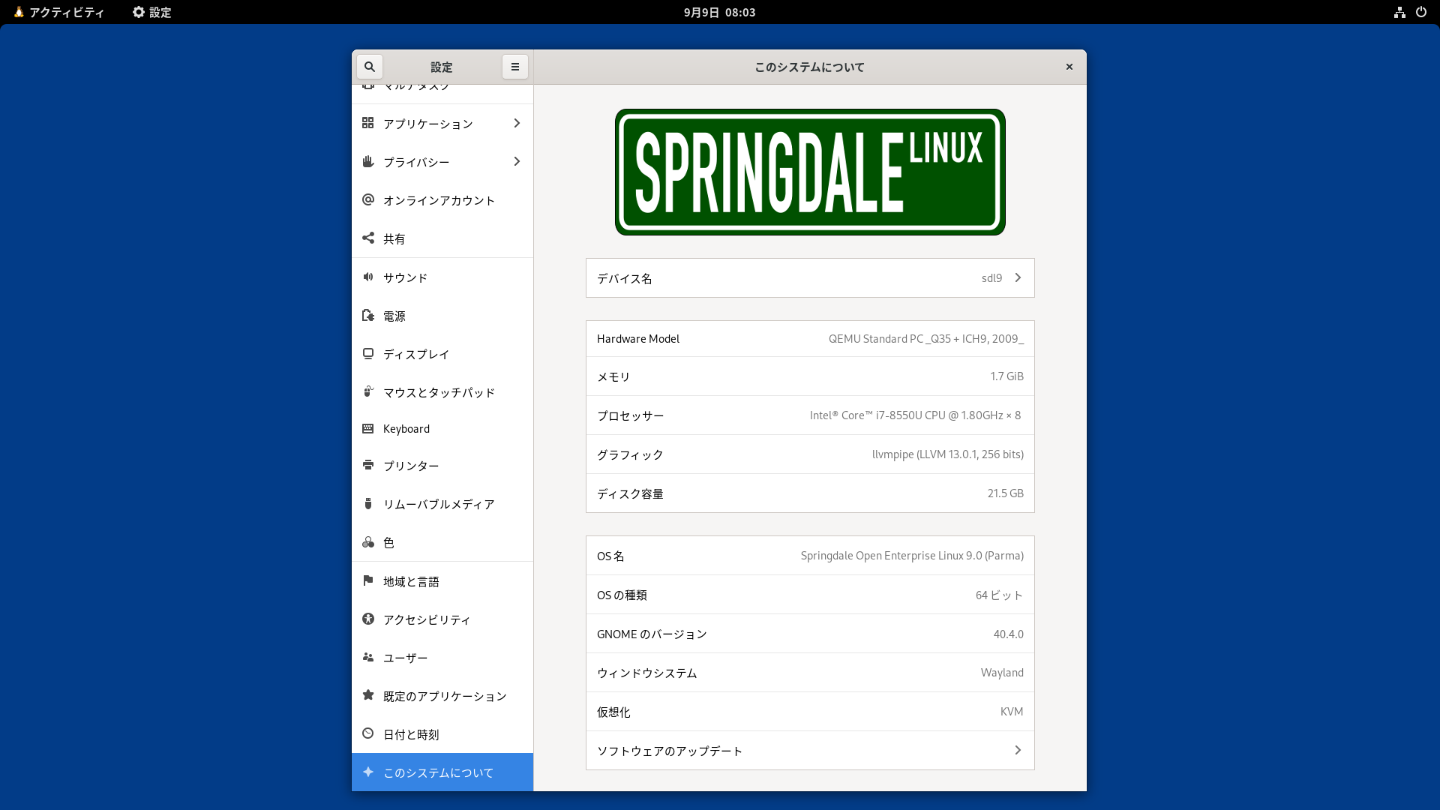Image resolution: width=1440 pixels, height=810 pixels.
Task: Select 地域と言語 in sidebar
Action: coord(411,581)
